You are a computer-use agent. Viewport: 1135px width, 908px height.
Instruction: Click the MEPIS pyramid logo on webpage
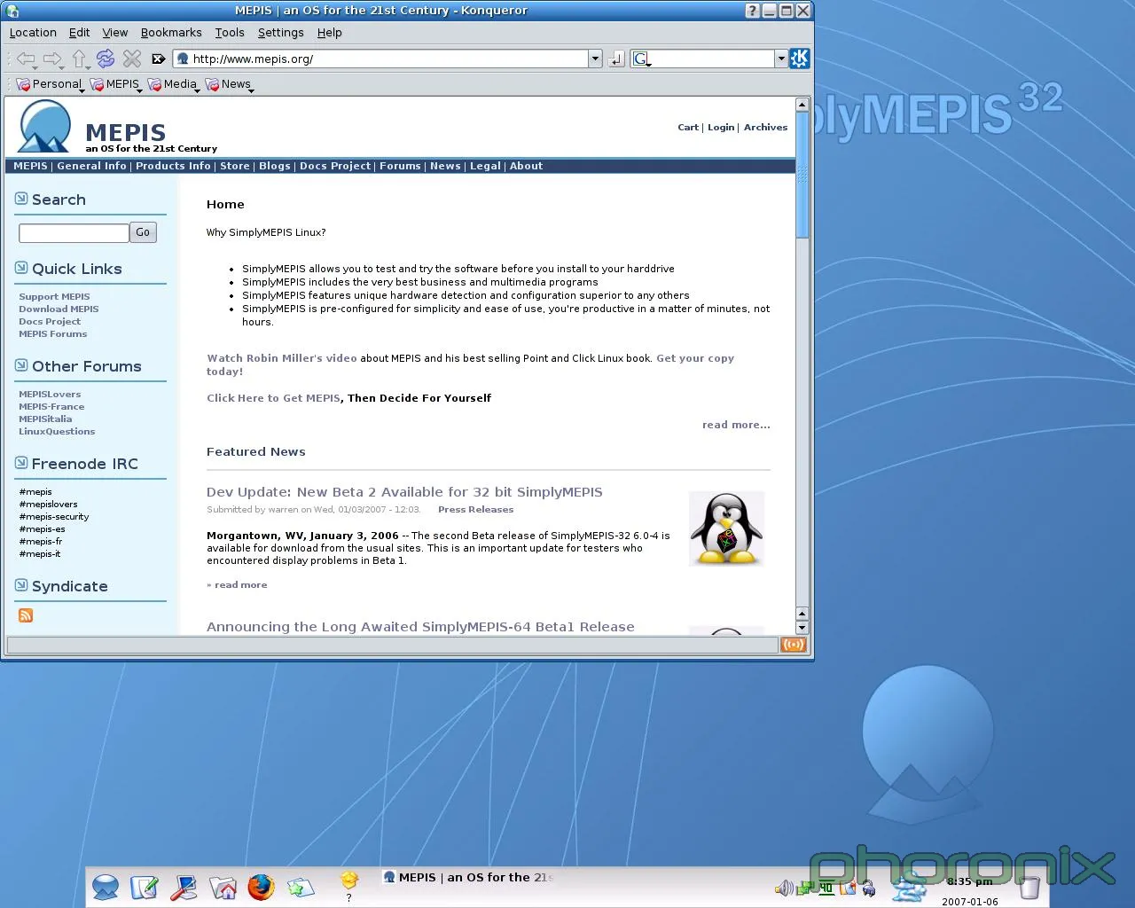click(44, 127)
